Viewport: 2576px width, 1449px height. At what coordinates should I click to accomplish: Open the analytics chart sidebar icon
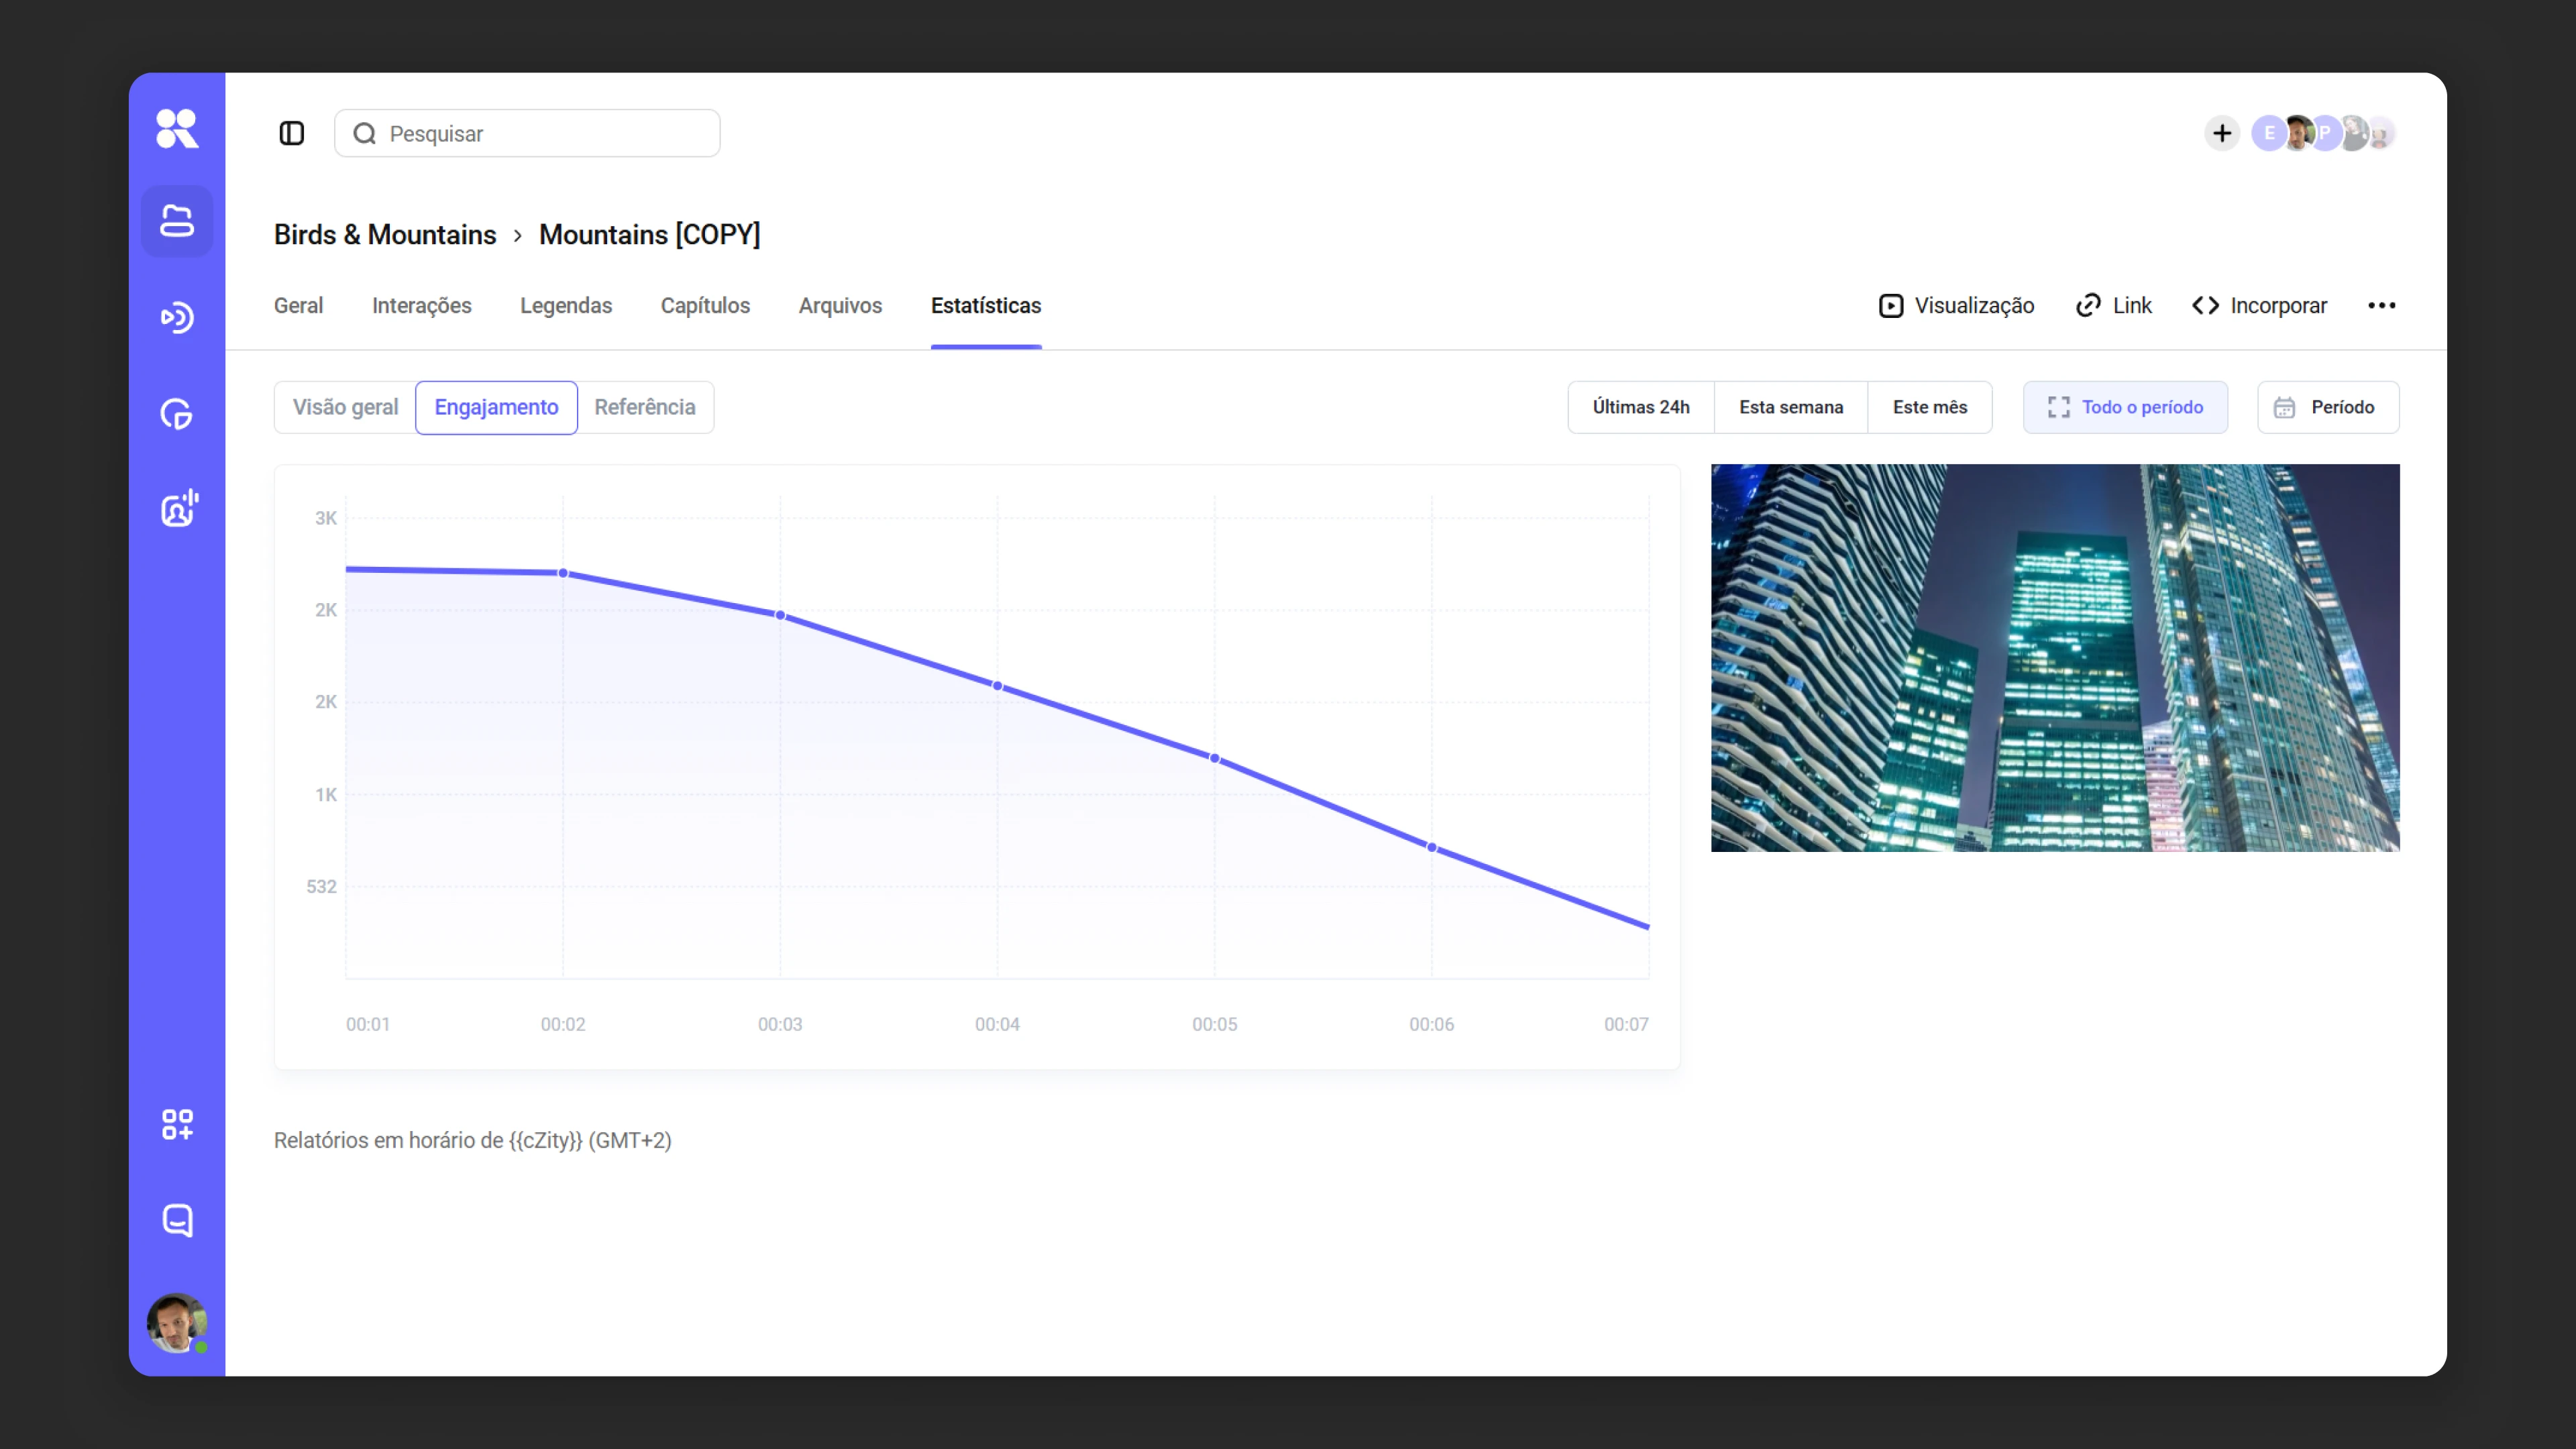click(177, 413)
